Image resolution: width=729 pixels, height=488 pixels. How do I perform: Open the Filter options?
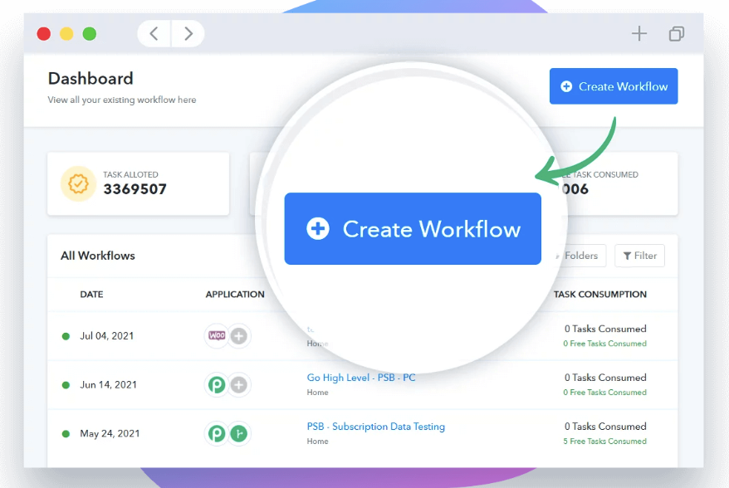639,256
